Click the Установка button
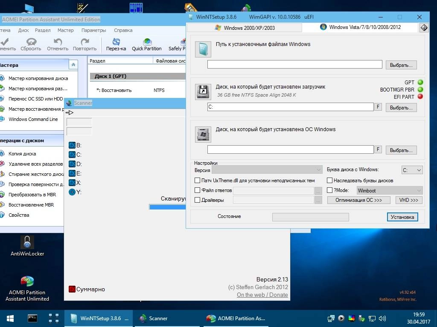 click(402, 217)
